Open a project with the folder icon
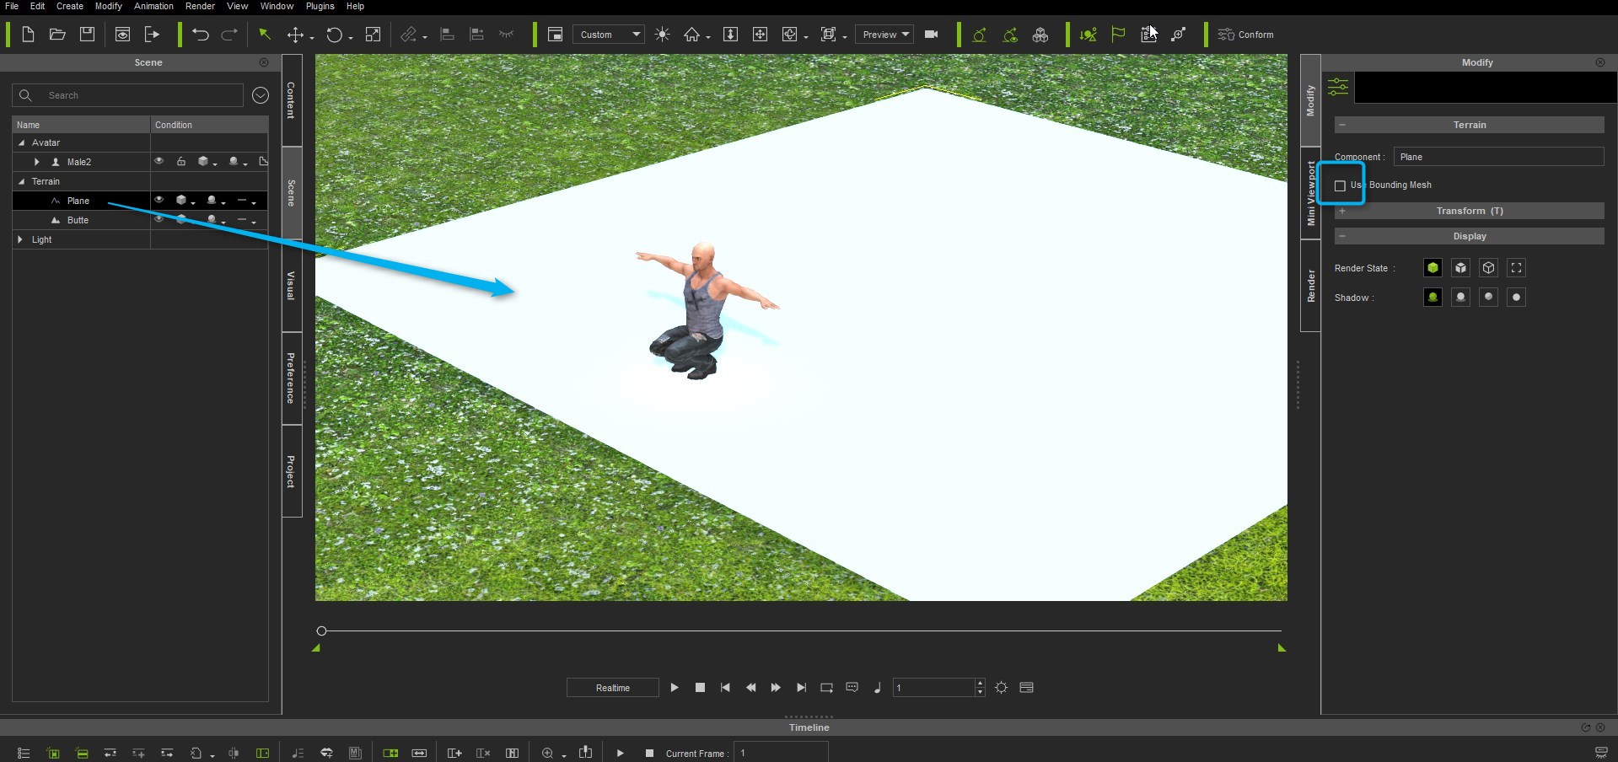Screen dimensions: 1618x762 pos(57,35)
